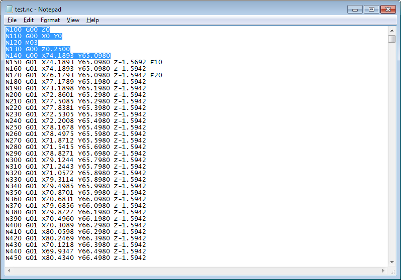Click X78.8271 on line N290

(x=58, y=153)
